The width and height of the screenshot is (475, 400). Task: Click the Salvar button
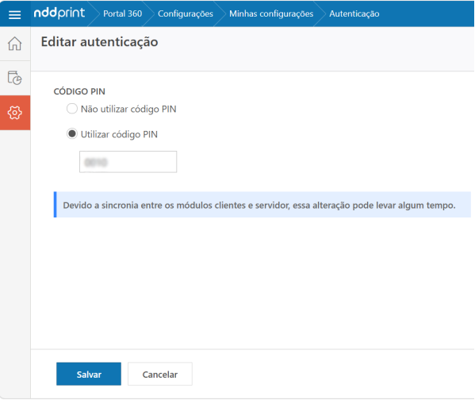89,374
